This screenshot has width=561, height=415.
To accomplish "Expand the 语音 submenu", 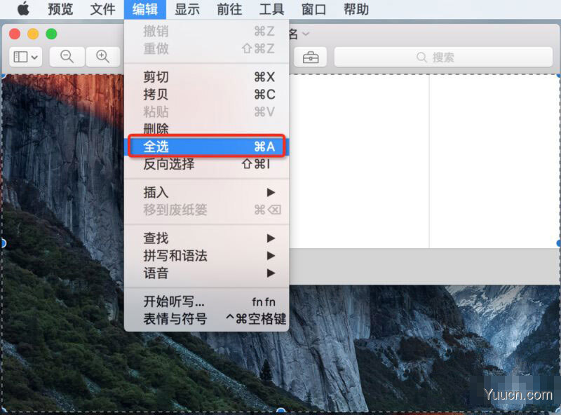I will tap(206, 273).
